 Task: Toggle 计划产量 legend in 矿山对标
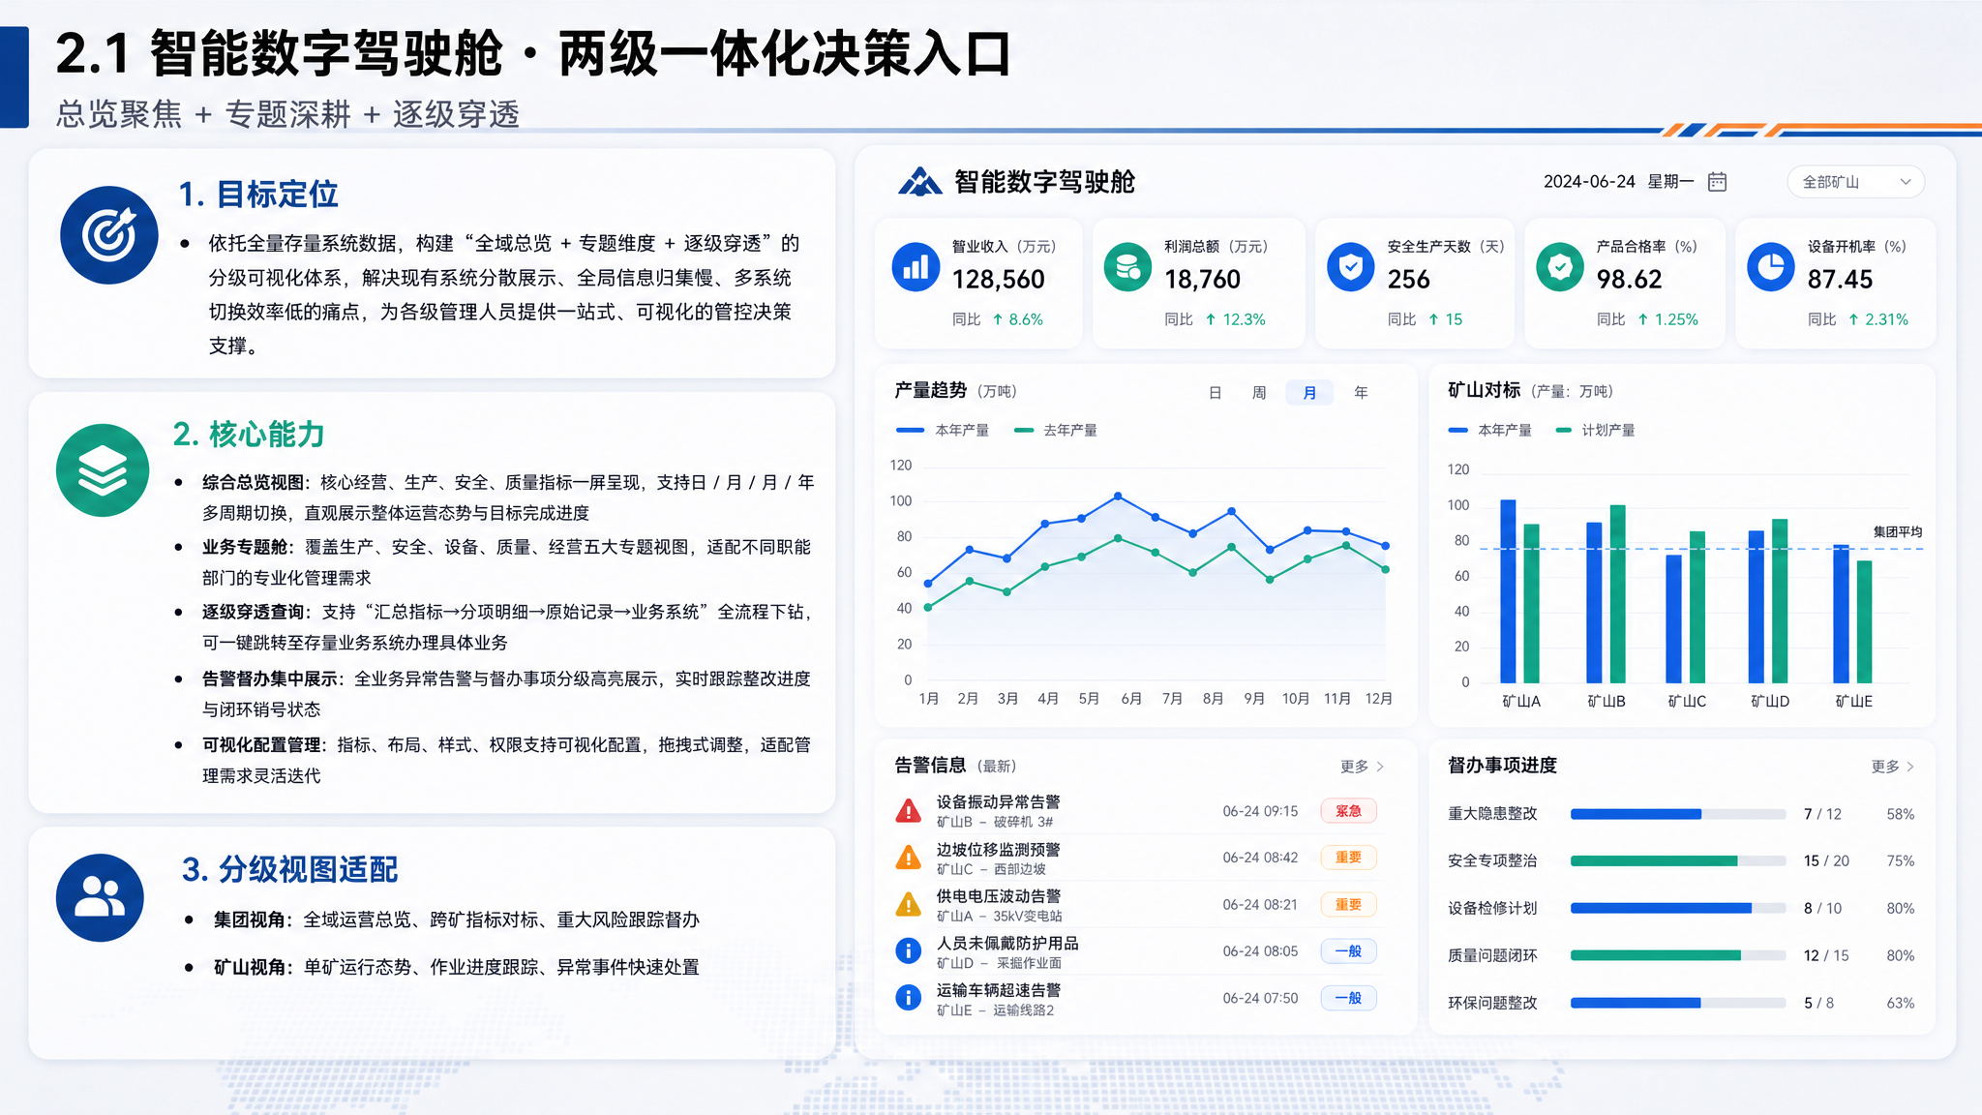(x=1595, y=431)
